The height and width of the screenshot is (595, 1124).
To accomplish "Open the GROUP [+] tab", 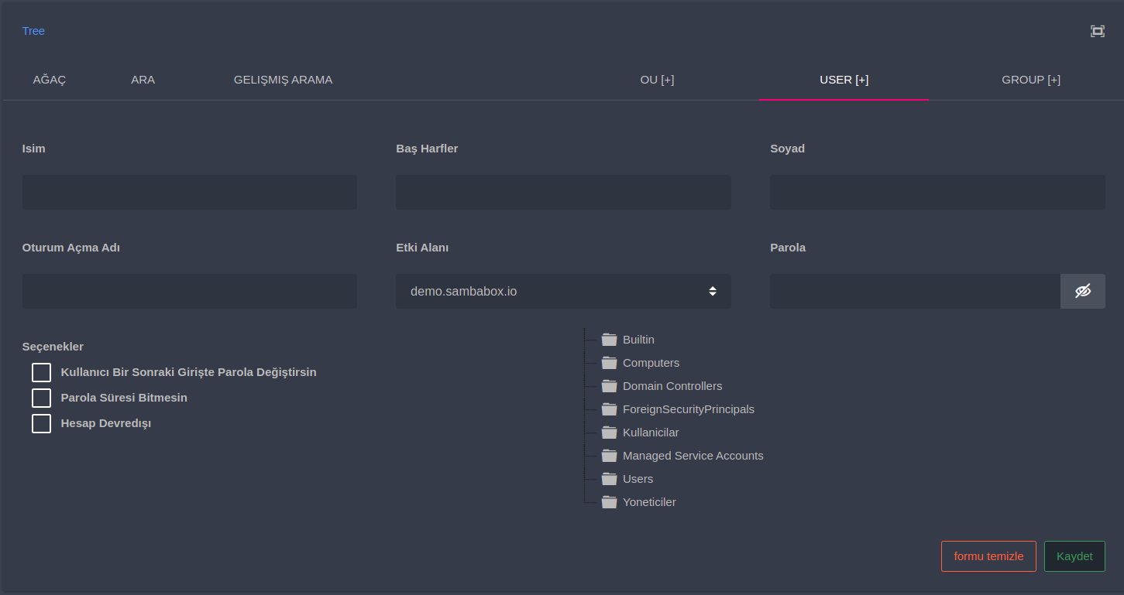I will (x=1030, y=80).
